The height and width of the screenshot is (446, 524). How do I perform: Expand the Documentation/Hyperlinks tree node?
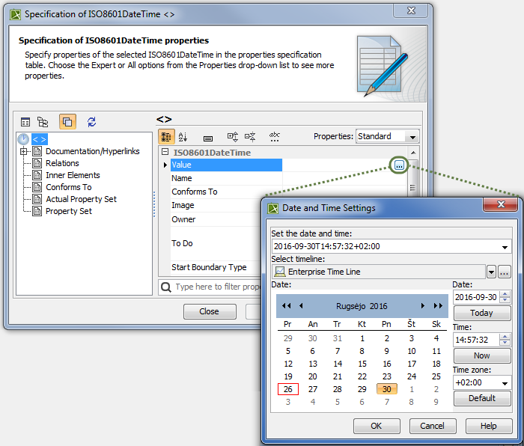(23, 151)
